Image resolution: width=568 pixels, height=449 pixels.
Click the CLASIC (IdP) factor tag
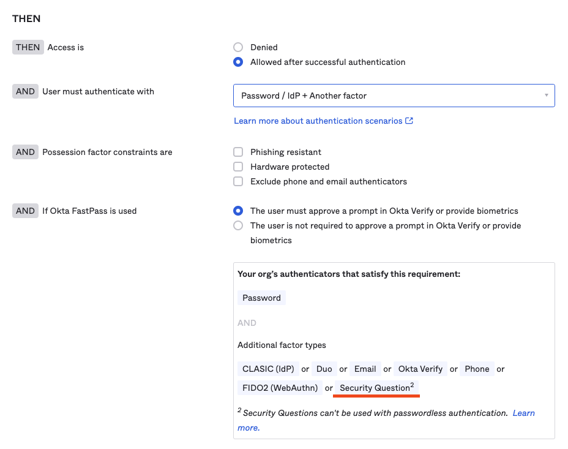268,369
